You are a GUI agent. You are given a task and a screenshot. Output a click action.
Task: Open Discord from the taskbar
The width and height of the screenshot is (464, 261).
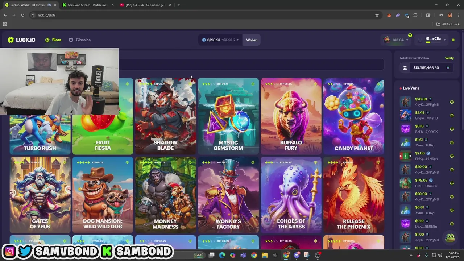pyautogui.click(x=297, y=255)
